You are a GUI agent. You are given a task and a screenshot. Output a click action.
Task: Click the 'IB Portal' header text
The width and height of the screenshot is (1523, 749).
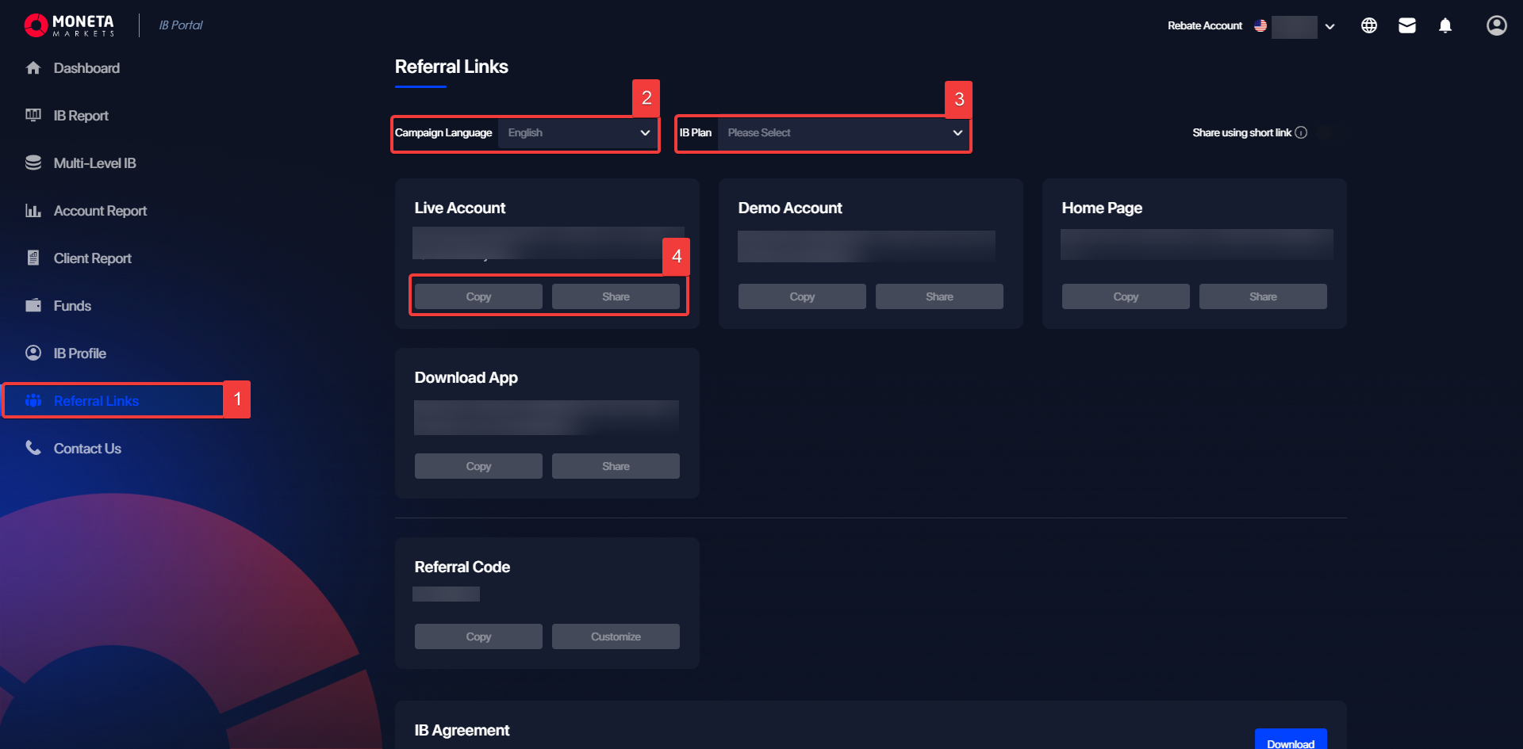tap(181, 25)
